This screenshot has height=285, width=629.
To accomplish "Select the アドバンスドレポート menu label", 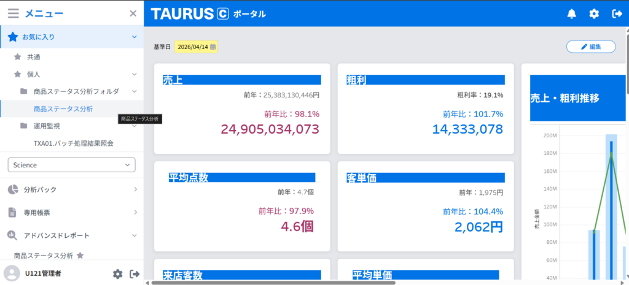I will pos(57,235).
